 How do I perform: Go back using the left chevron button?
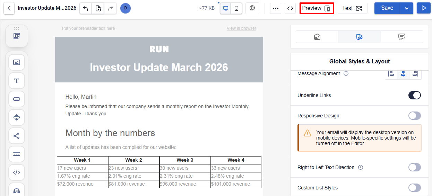(x=9, y=8)
